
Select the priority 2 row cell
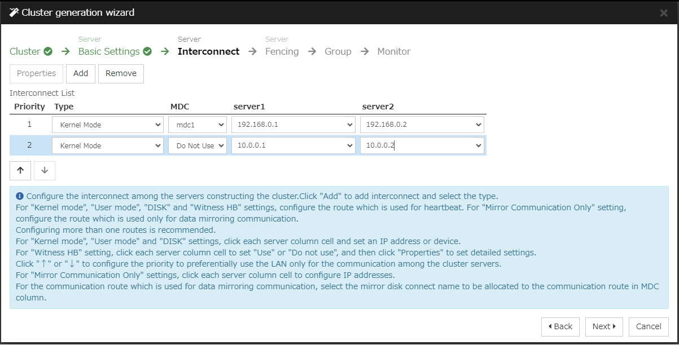(29, 145)
